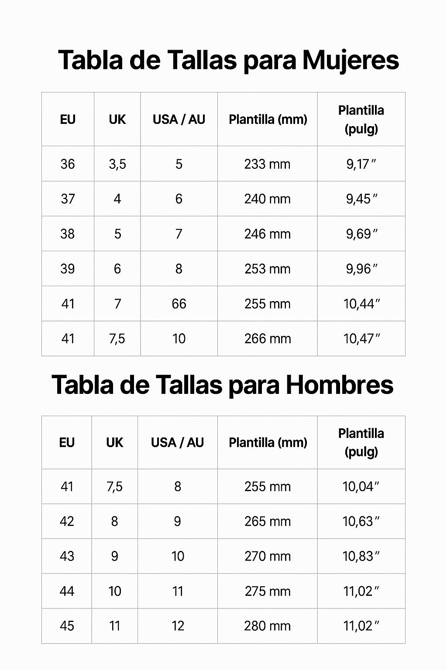The width and height of the screenshot is (447, 670).
Task: Click the 270 mm insole cell
Action: tap(268, 556)
